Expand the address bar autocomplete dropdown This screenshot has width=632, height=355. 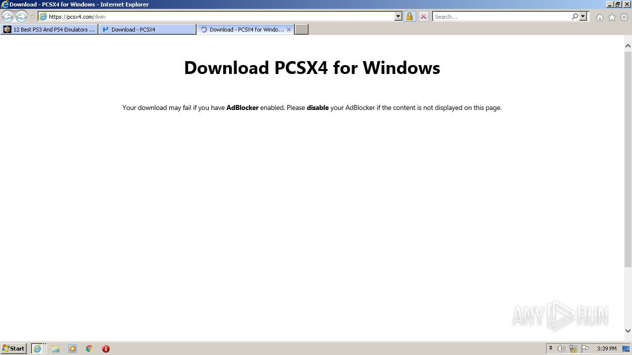398,16
